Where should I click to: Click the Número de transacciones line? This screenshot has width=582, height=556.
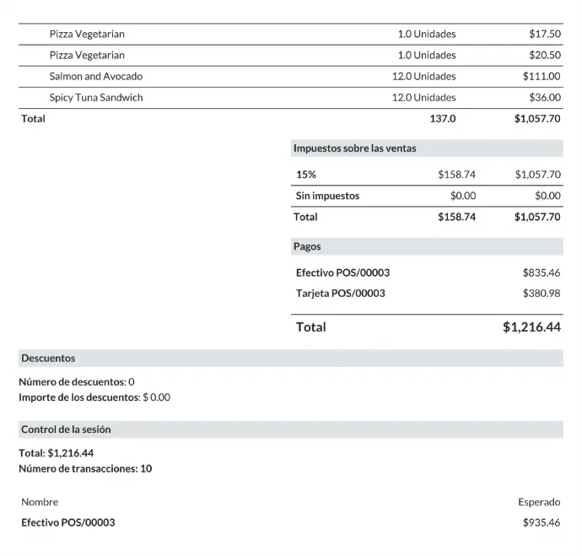point(85,468)
